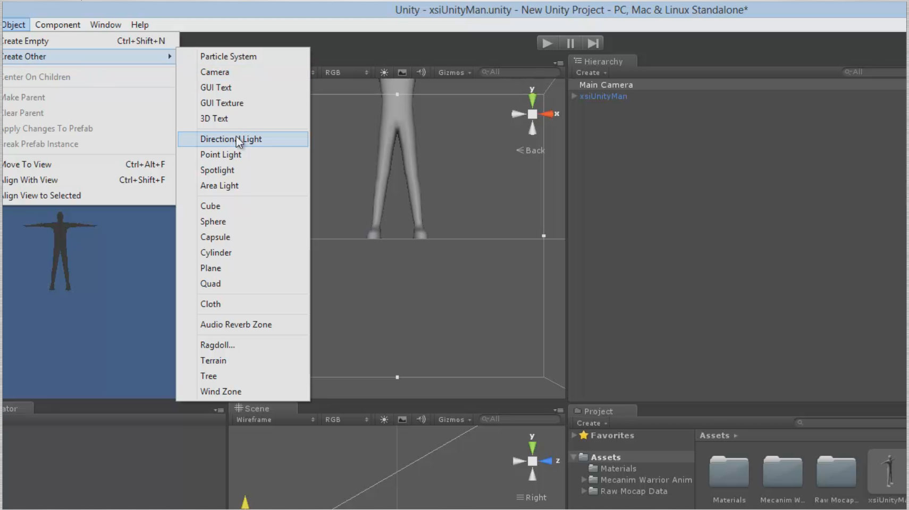Choose Directional Light from Create Other
The image size is (909, 510).
click(243, 139)
